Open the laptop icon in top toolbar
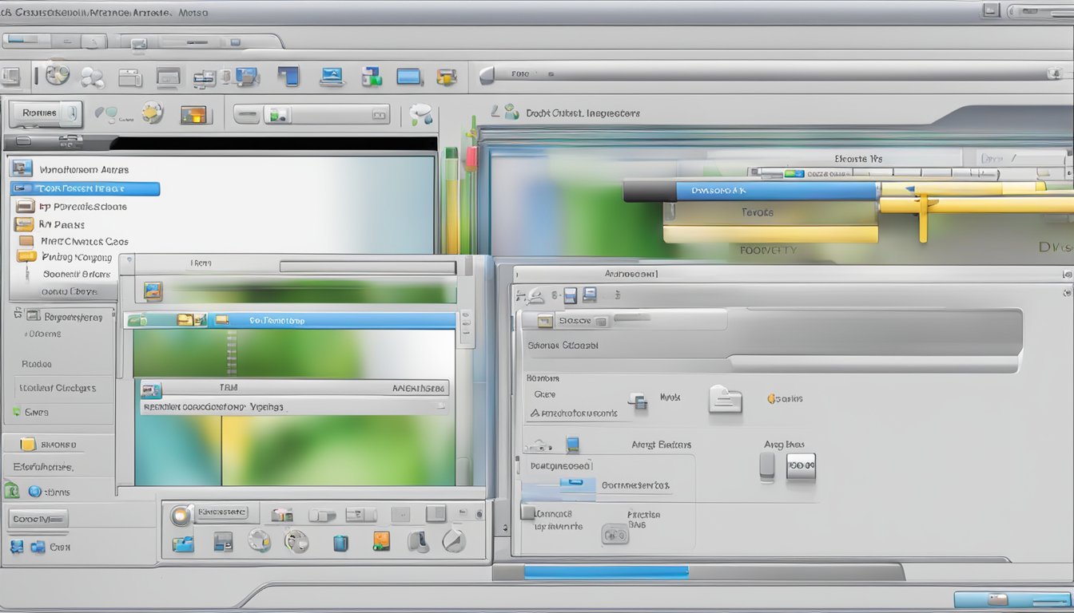This screenshot has width=1074, height=613. pyautogui.click(x=332, y=77)
